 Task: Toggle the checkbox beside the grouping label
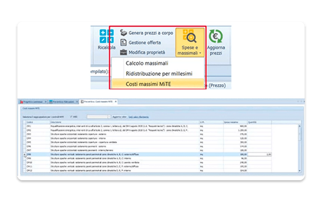pyautogui.click(x=71, y=117)
